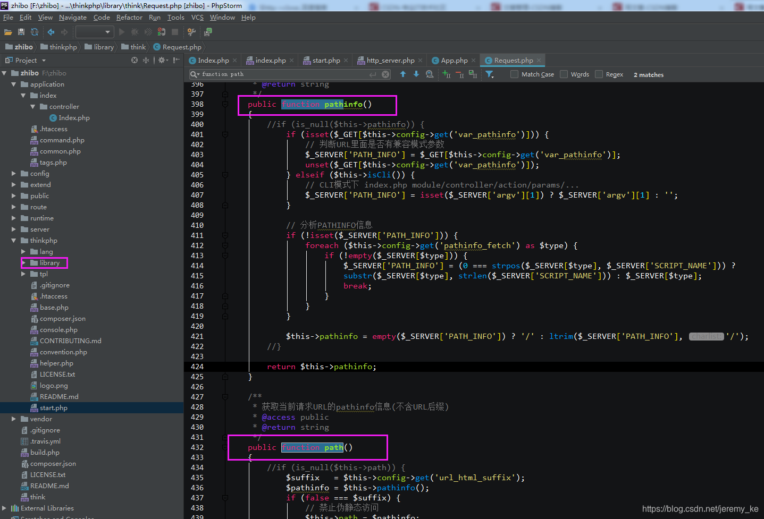Enable the Regex checkbox

pyautogui.click(x=599, y=74)
